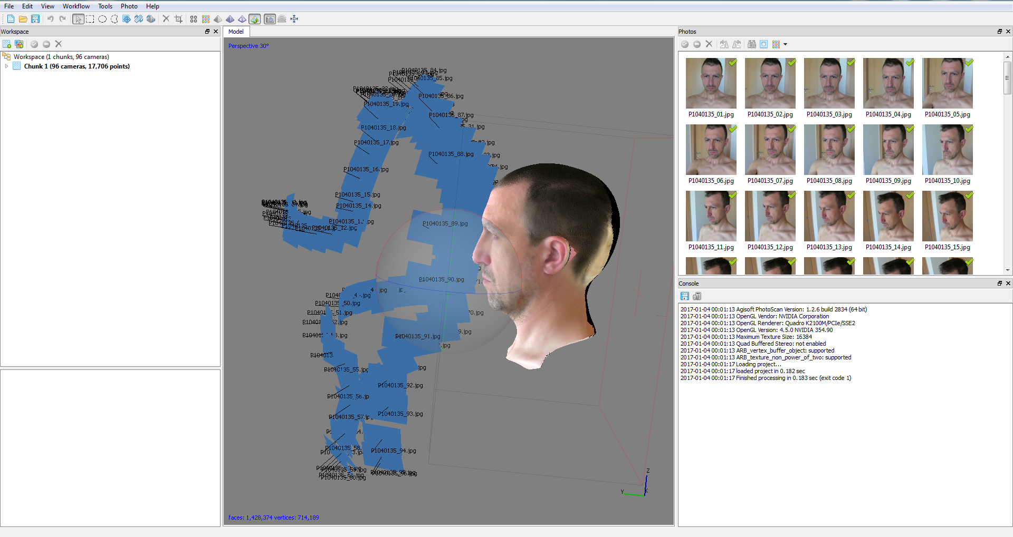Click the Crop selection icon
This screenshot has height=537, width=1013.
(178, 19)
